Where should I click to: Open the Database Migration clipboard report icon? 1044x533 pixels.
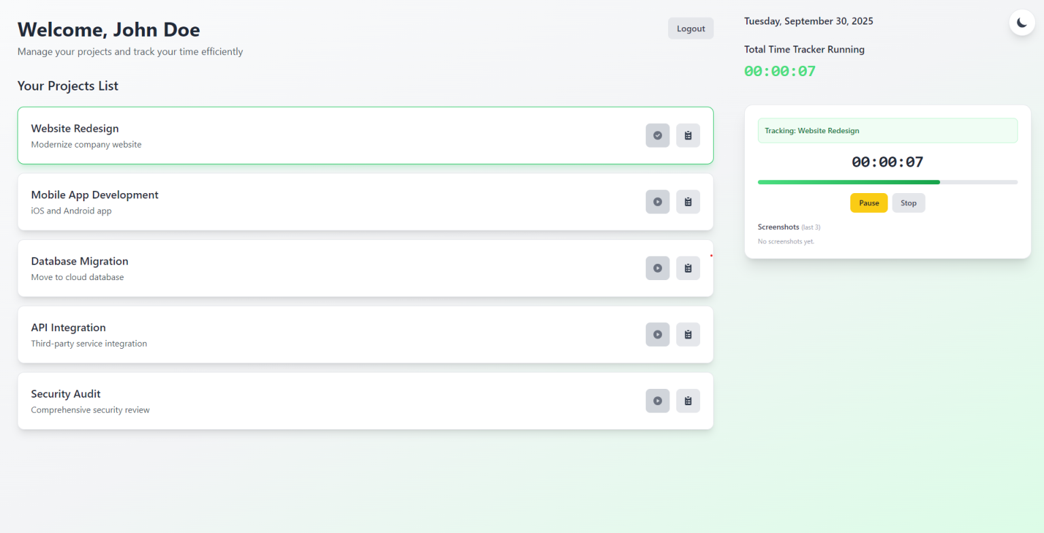tap(687, 268)
